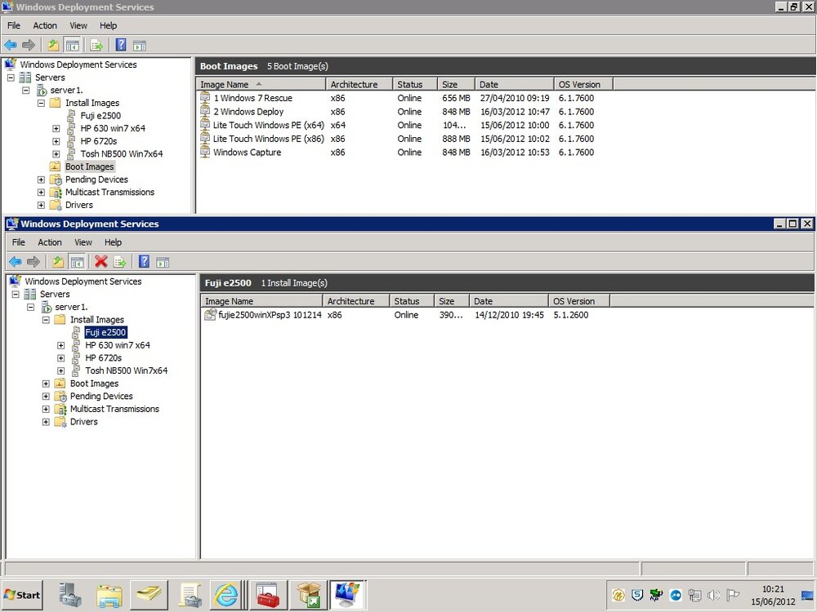
Task: Open View menu in lower window
Action: coord(83,242)
